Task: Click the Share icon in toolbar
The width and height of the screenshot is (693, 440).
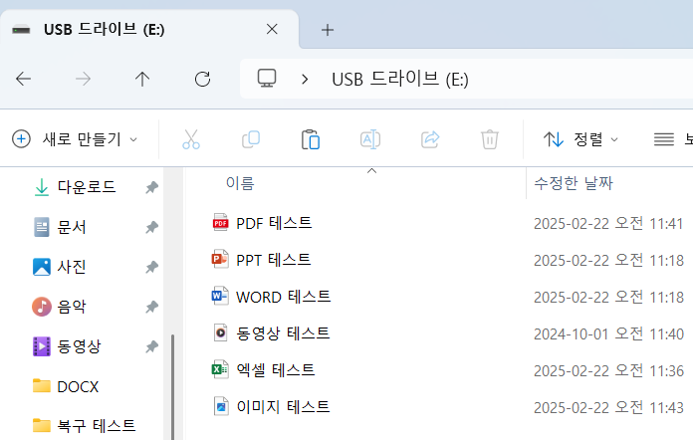Action: click(x=430, y=139)
